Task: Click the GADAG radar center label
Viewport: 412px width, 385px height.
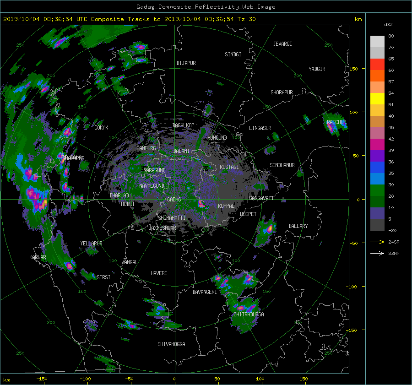Action: 174,200
